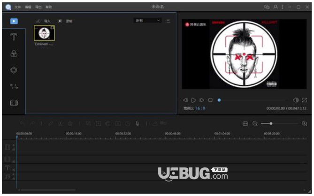Mute the audio track
314x196 pixels.
tap(14, 174)
